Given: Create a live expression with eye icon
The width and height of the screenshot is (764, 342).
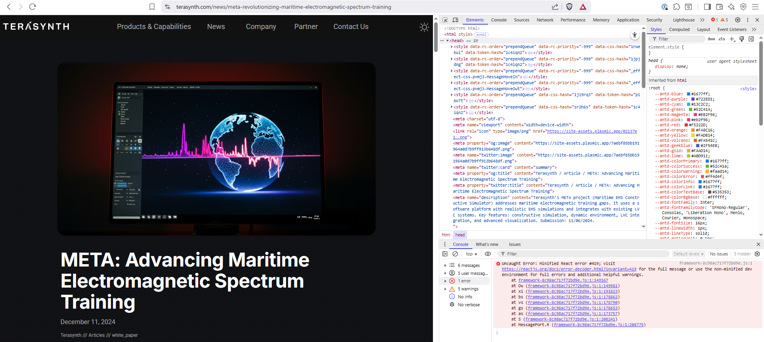Looking at the screenshot, I should coord(487,254).
